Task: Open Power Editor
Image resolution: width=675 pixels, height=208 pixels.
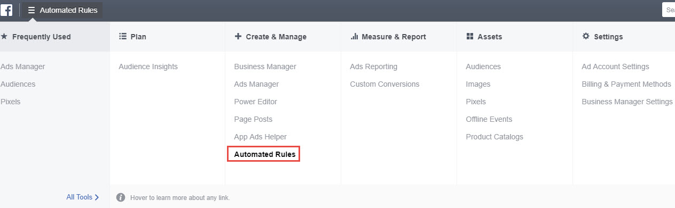Action: (255, 102)
